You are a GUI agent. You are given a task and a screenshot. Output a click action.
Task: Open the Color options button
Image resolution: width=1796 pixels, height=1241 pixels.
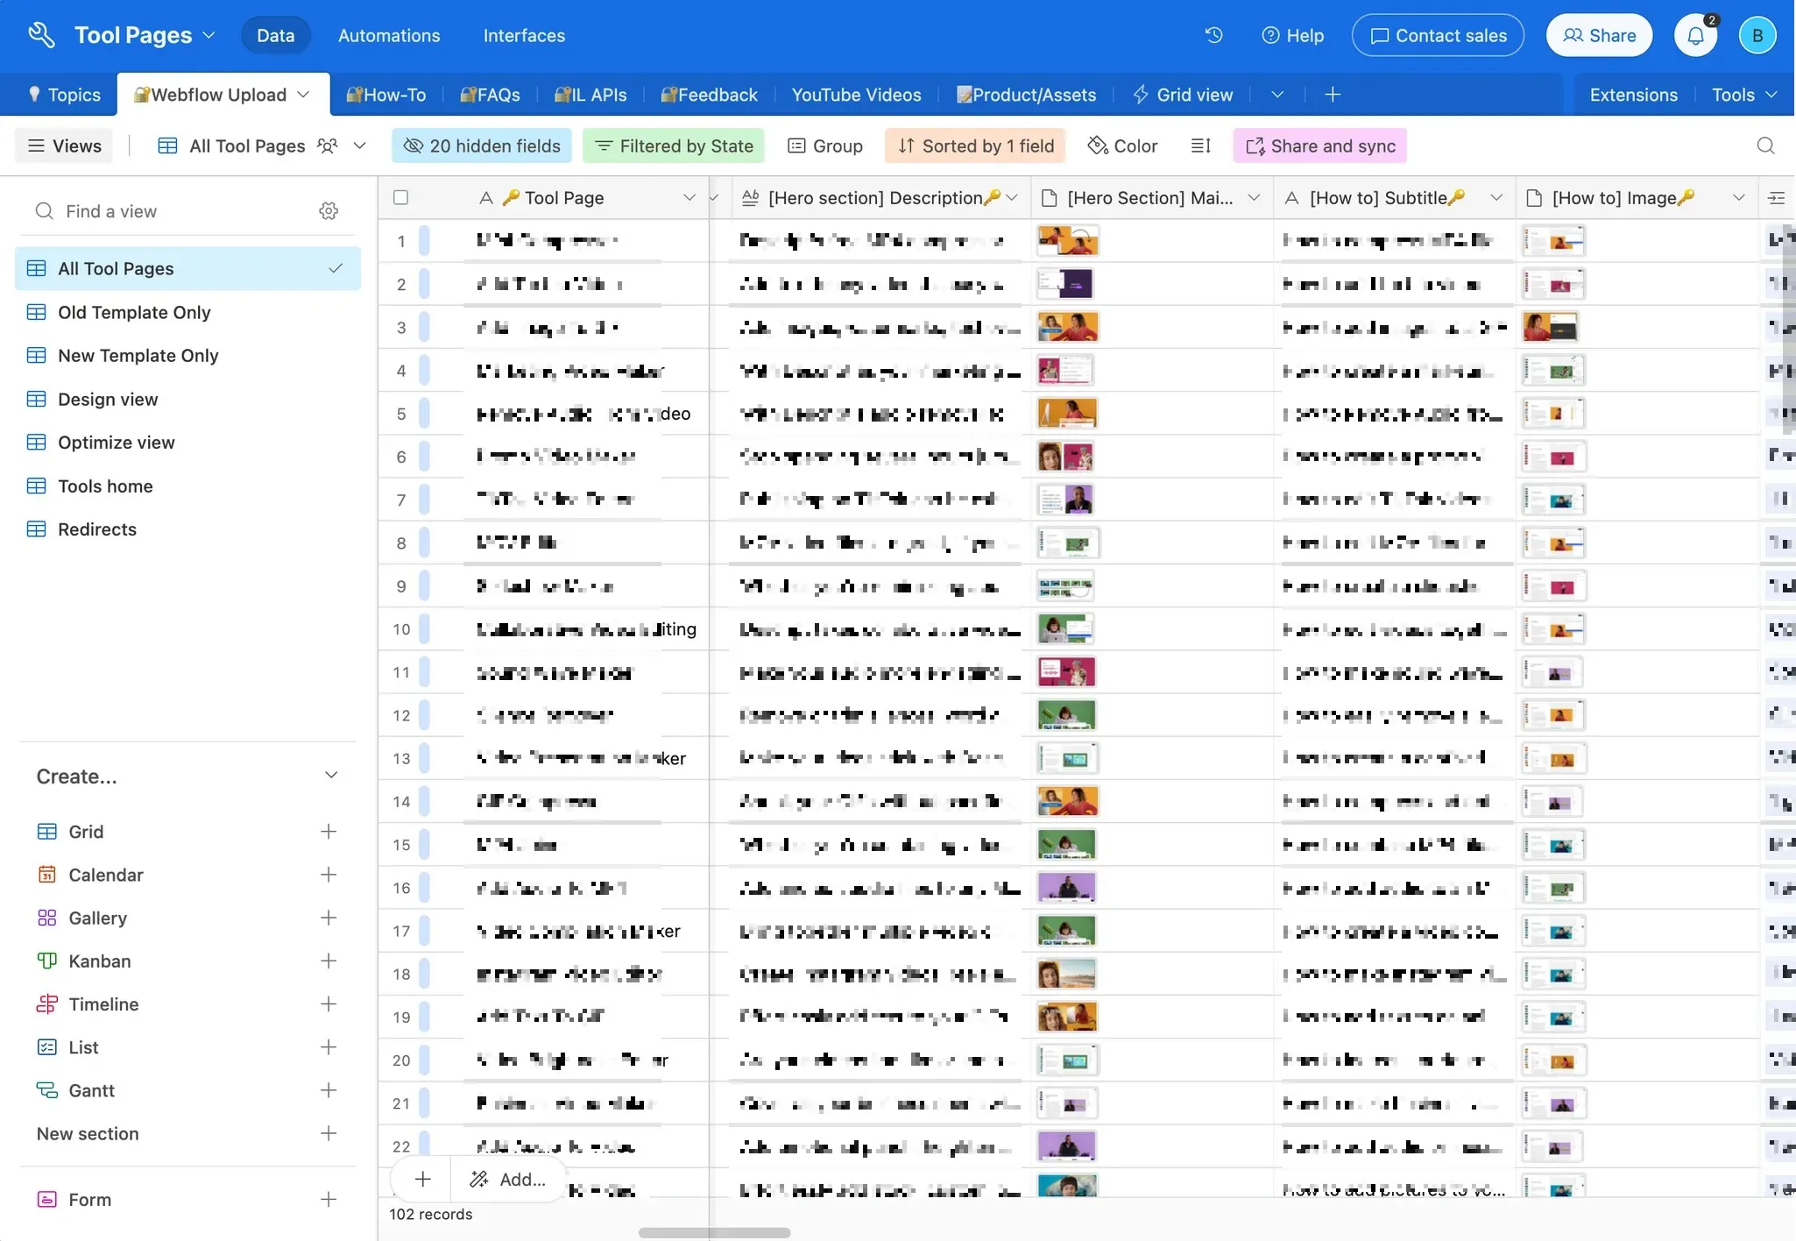click(1123, 145)
